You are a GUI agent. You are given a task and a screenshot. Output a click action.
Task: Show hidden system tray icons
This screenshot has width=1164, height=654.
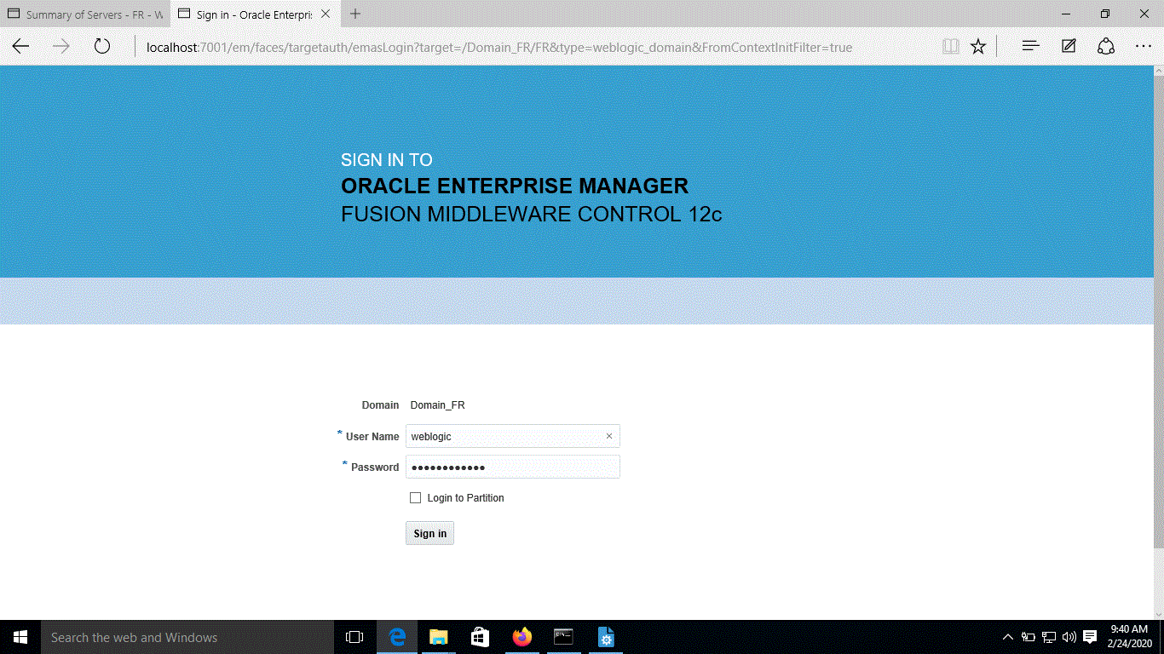point(1007,637)
